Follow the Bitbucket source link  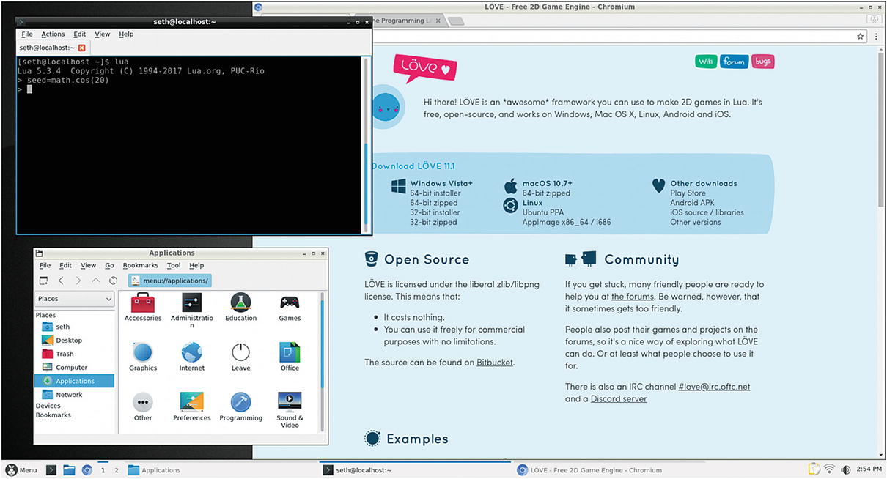(495, 363)
